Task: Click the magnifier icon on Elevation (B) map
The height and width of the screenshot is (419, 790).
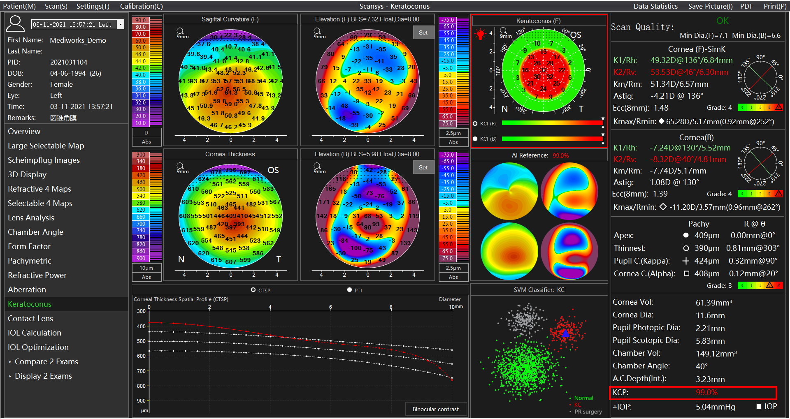Action: tap(317, 166)
